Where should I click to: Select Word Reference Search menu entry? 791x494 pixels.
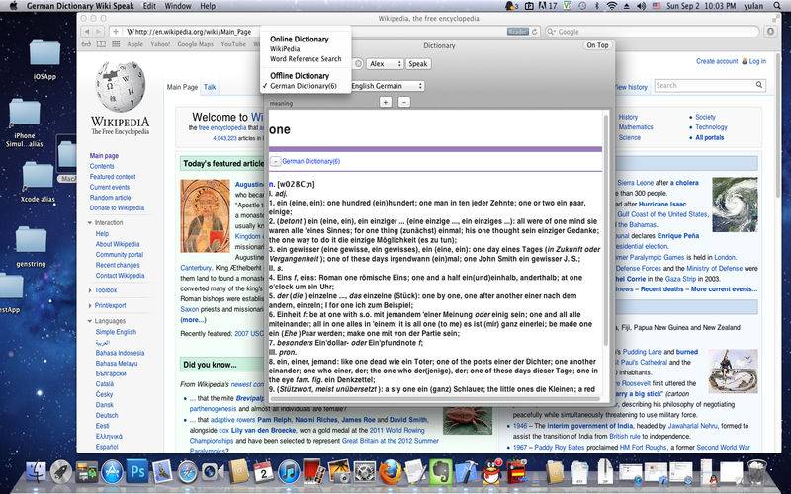click(x=306, y=59)
